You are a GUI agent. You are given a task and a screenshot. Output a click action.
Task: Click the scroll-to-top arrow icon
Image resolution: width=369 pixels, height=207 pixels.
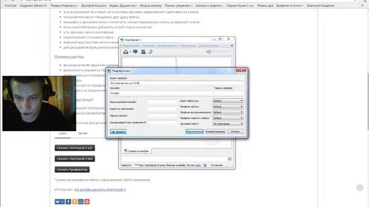[360, 187]
